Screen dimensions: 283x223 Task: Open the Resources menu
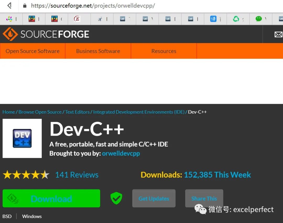[x=164, y=51]
